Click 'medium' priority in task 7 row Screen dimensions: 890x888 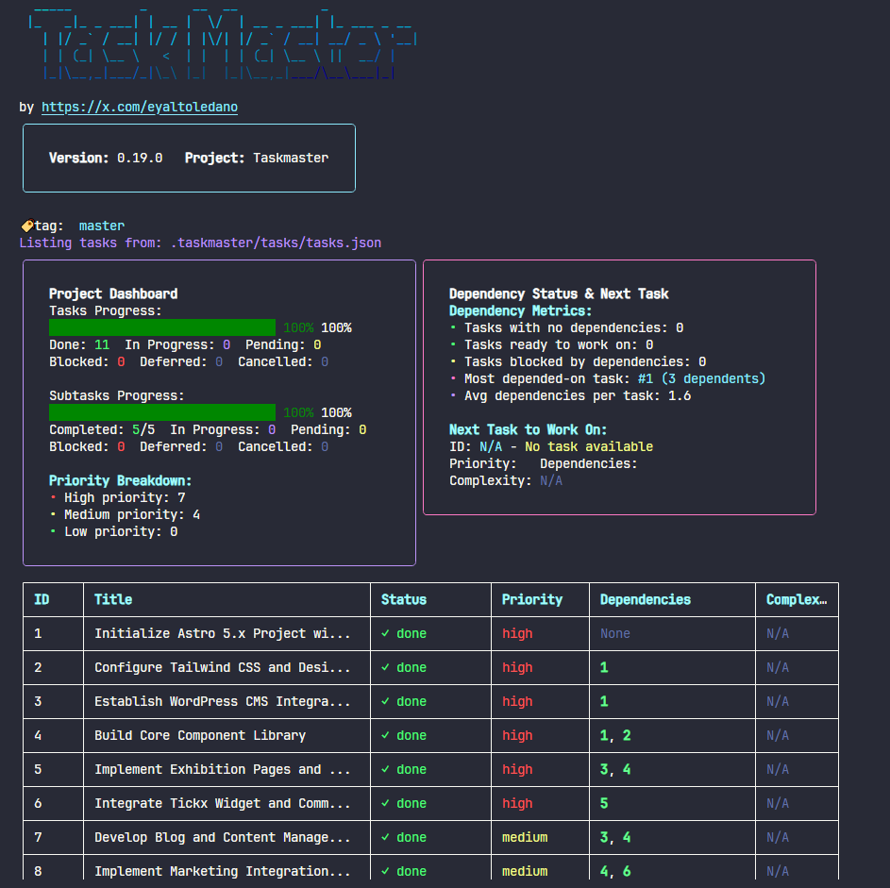525,838
